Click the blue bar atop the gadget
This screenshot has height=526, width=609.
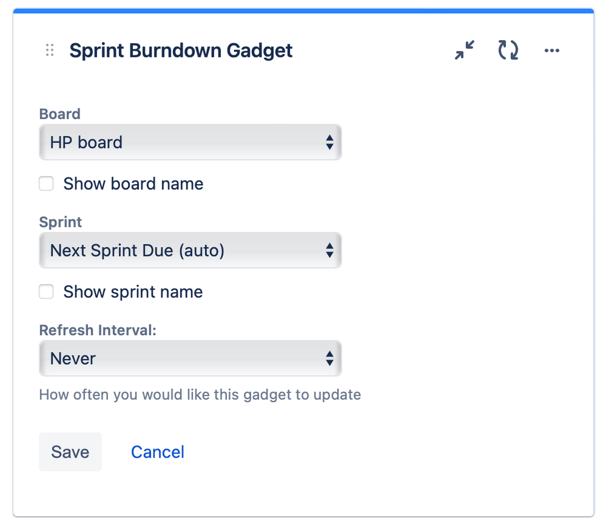pyautogui.click(x=304, y=11)
